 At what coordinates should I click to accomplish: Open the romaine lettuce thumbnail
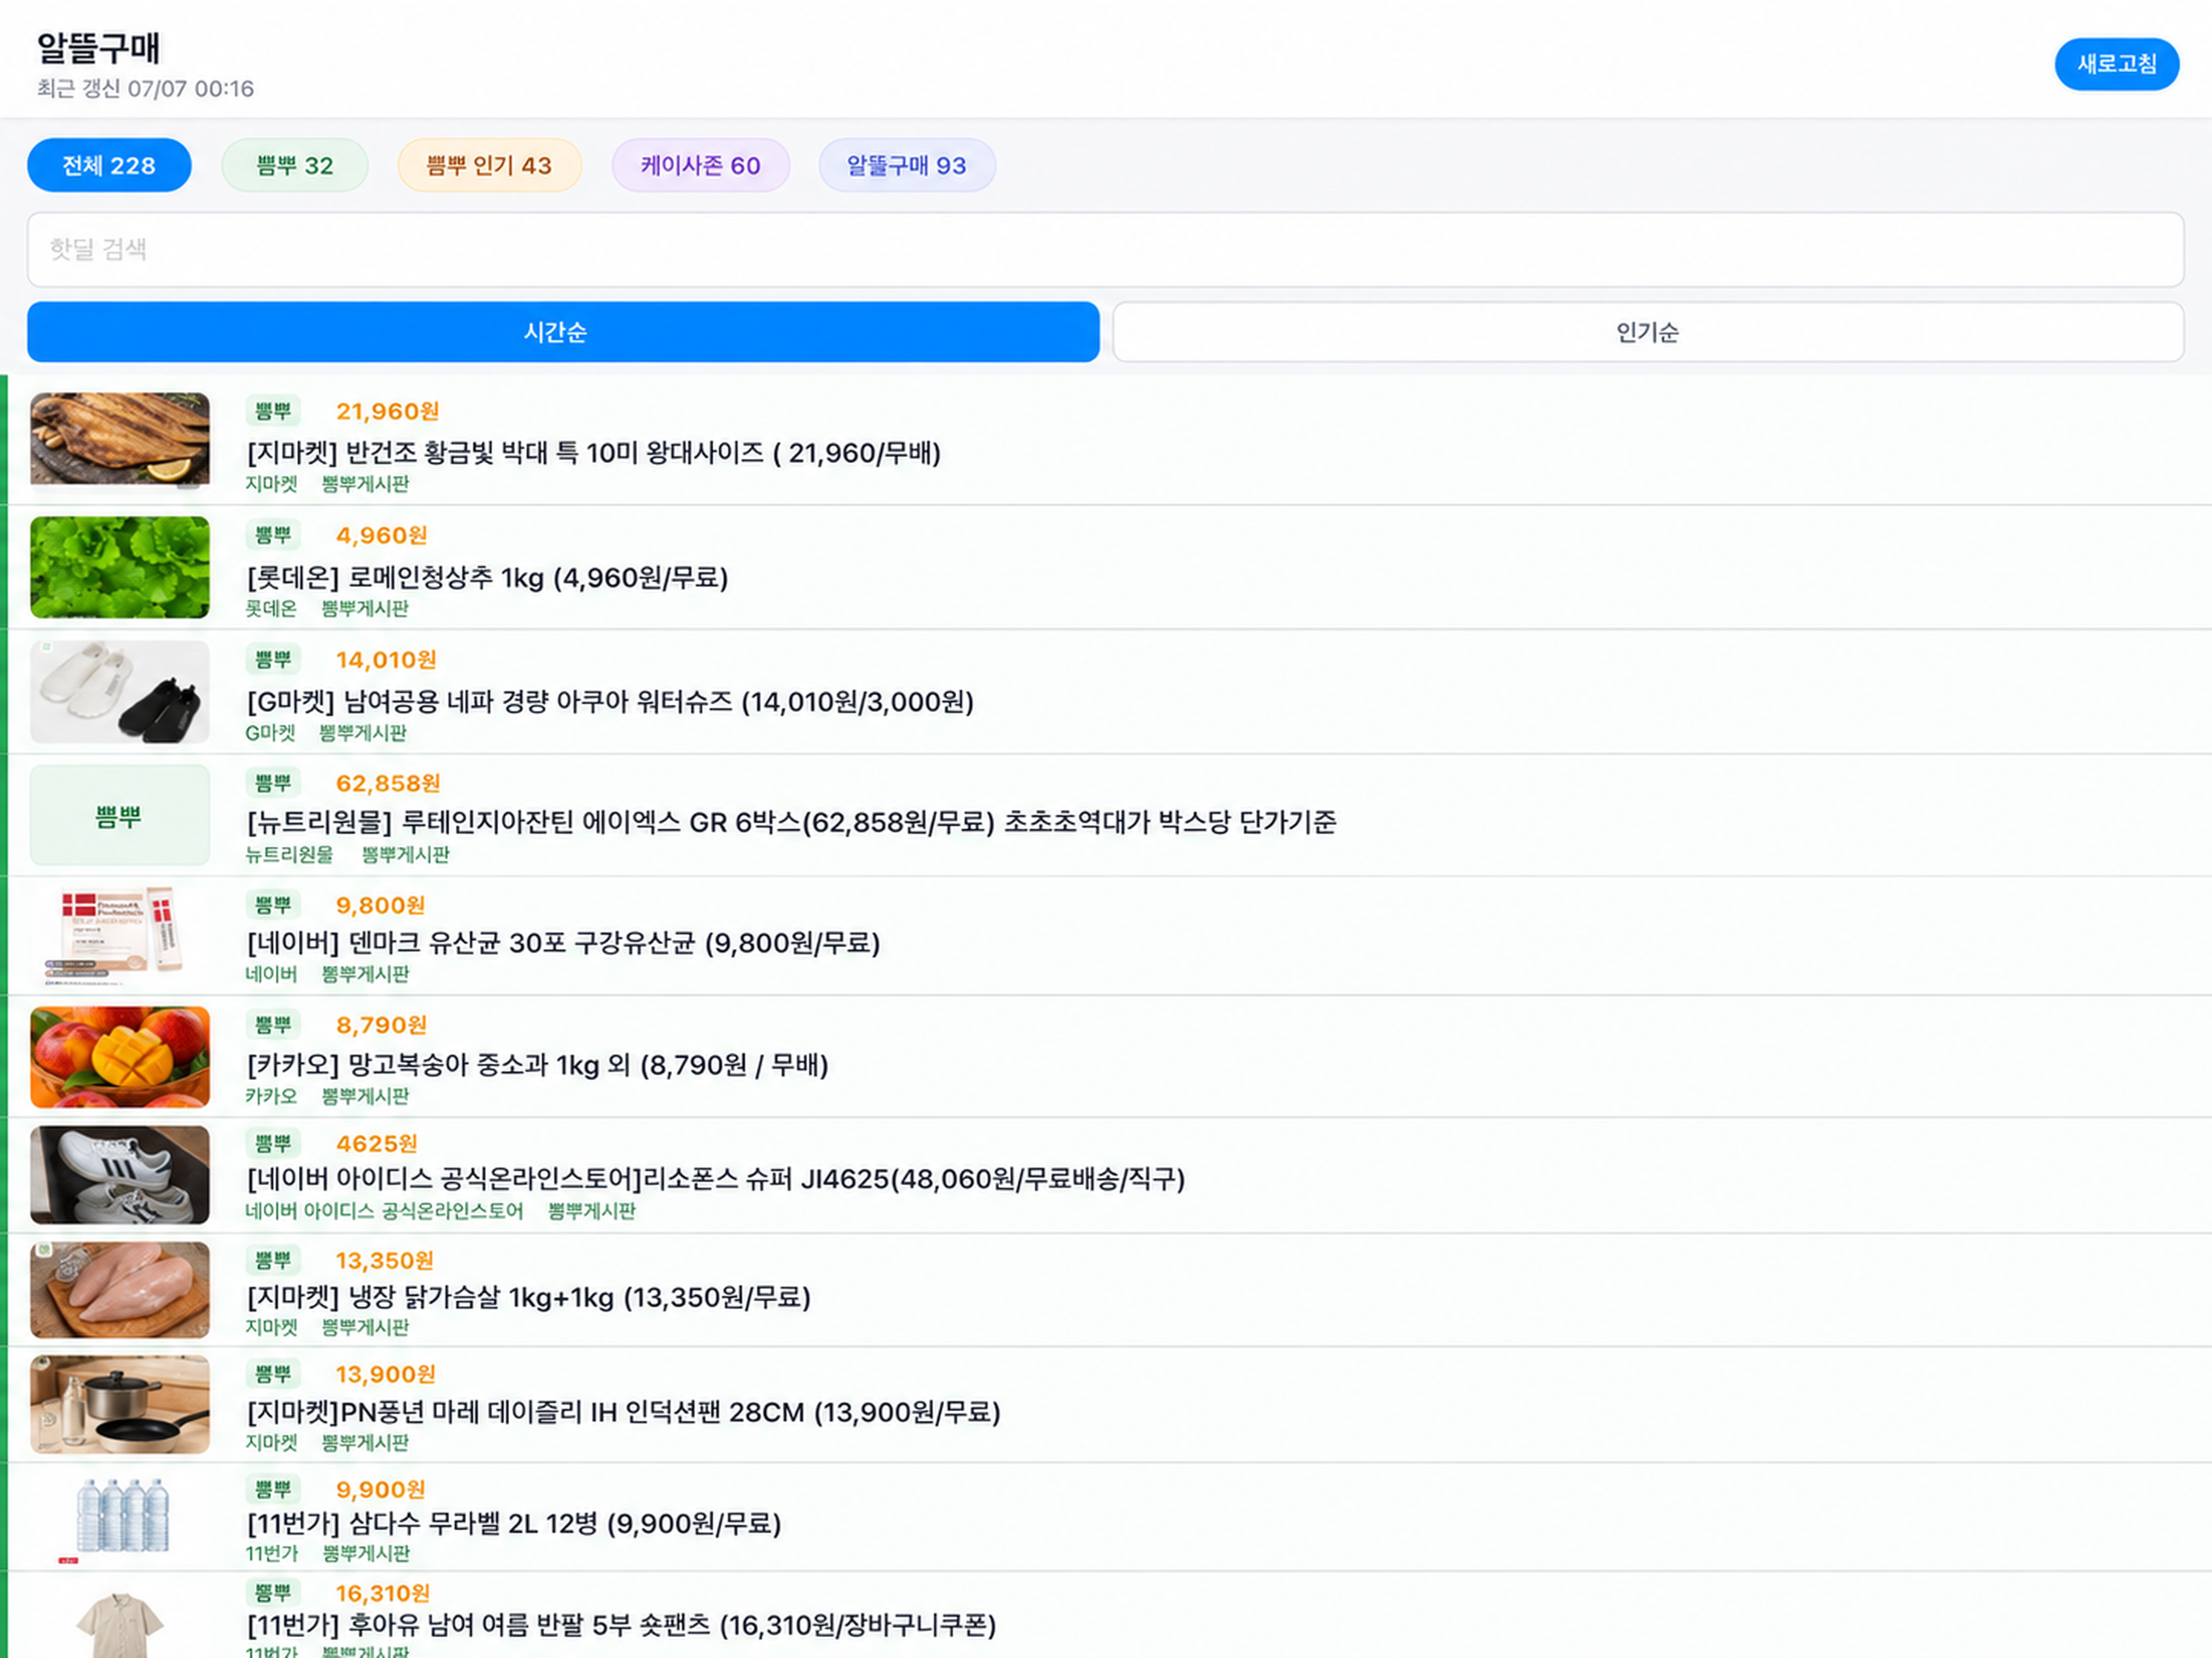click(x=120, y=567)
